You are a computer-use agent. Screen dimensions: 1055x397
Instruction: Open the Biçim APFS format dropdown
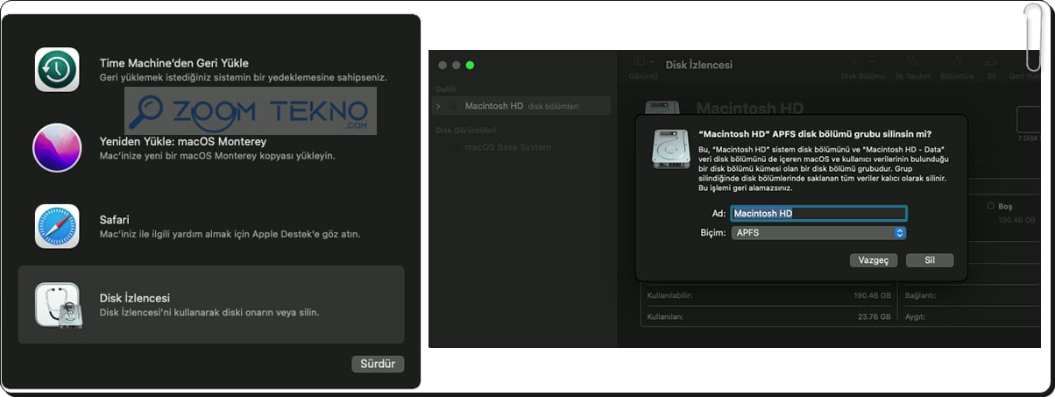(x=818, y=233)
